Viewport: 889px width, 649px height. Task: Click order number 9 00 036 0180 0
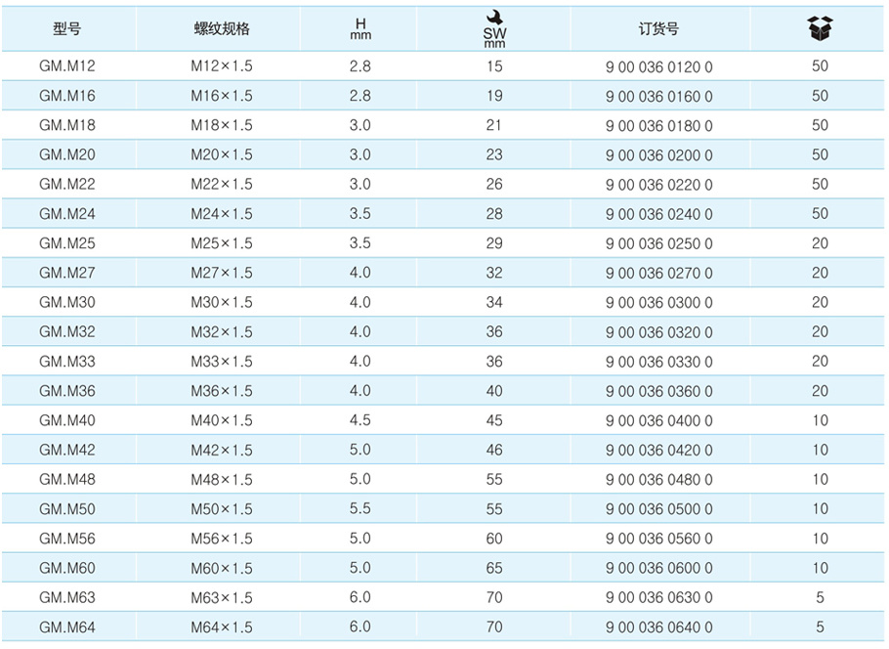[658, 126]
